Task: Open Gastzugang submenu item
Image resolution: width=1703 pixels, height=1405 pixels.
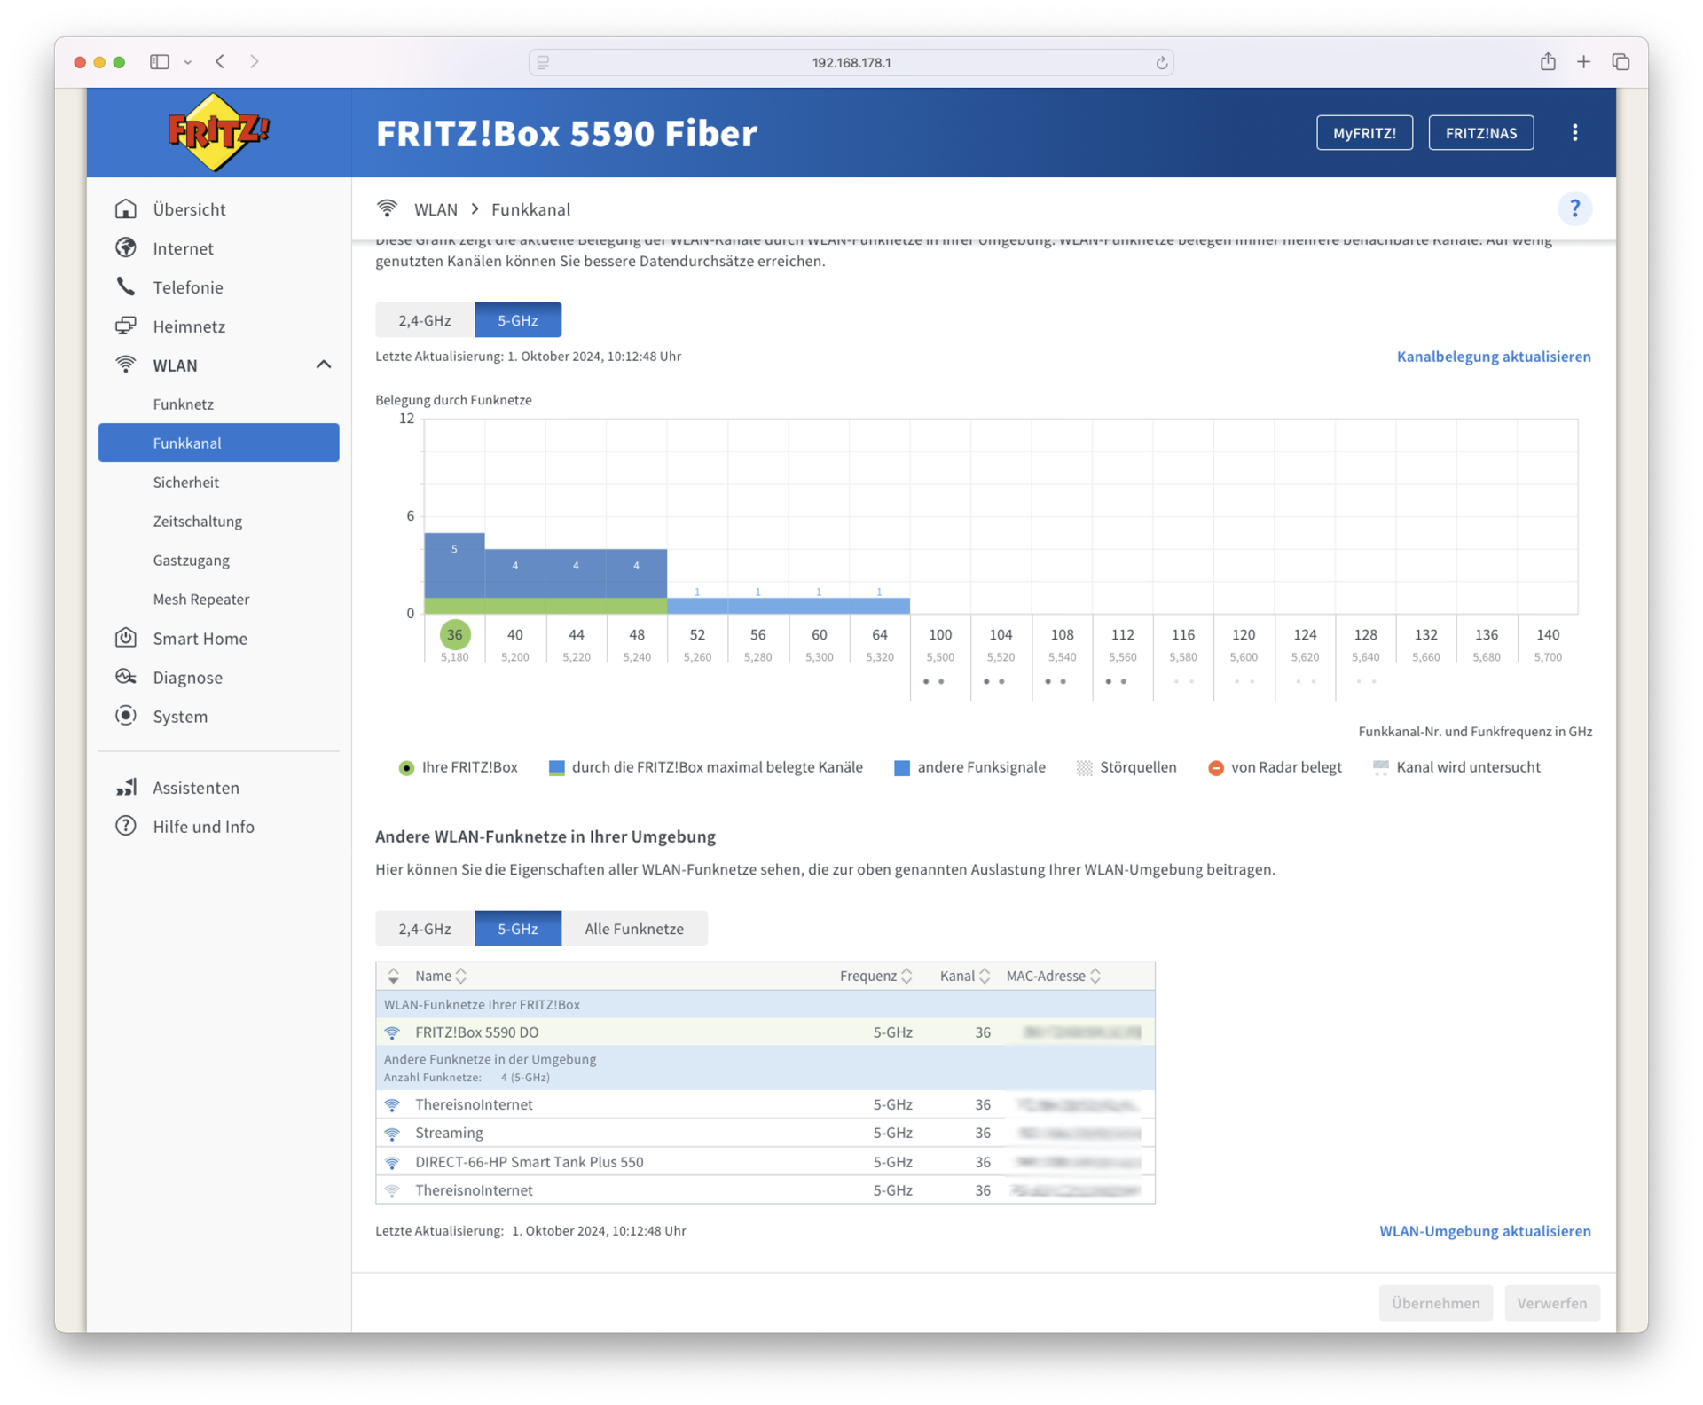Action: point(218,560)
